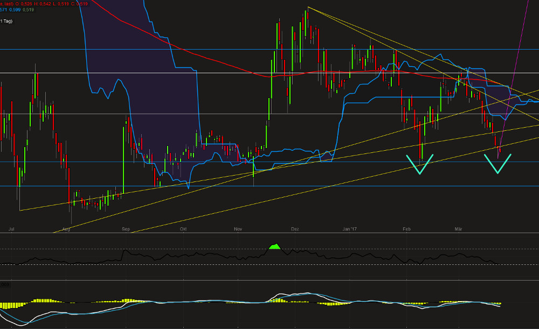Select the cyan V marker below March low

(x=497, y=164)
